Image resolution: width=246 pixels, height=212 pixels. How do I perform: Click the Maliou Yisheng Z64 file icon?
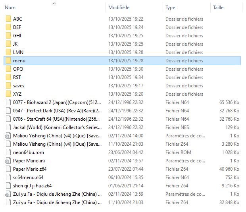coord(8,144)
